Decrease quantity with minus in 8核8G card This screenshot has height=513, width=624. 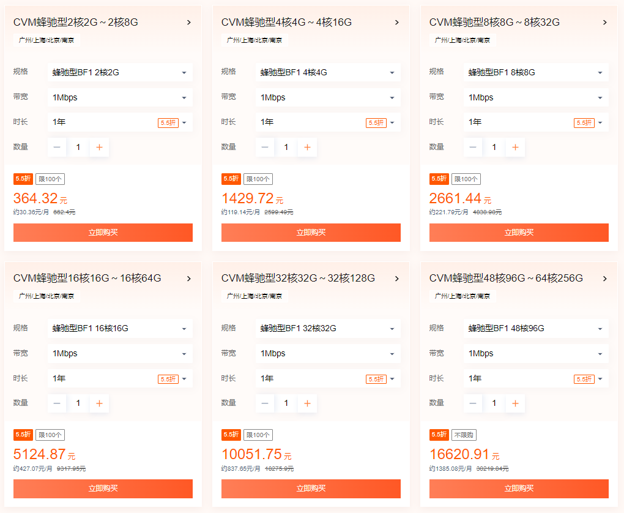[473, 148]
